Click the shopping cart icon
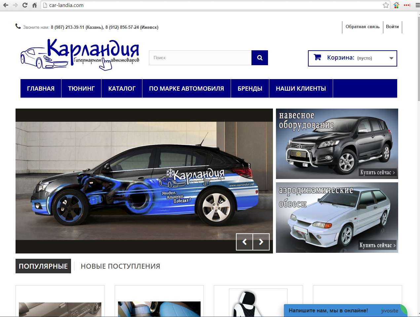The height and width of the screenshot is (317, 420). pyautogui.click(x=318, y=57)
